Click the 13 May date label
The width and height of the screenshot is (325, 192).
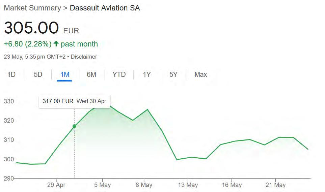coord(188,185)
